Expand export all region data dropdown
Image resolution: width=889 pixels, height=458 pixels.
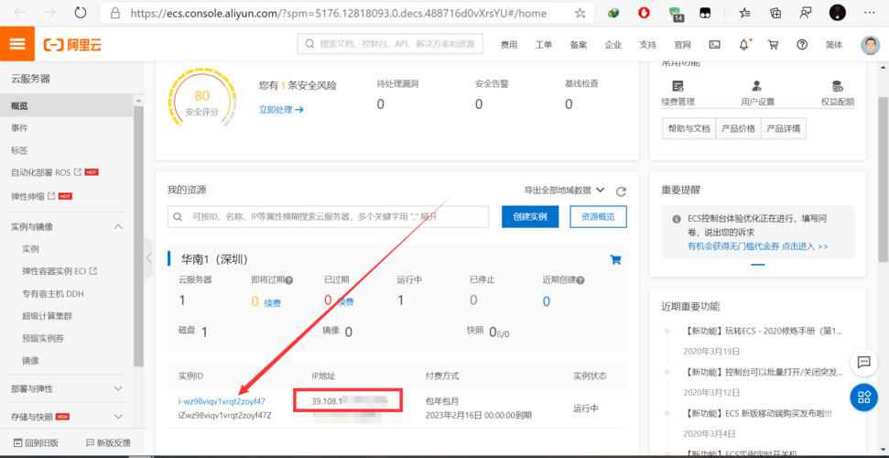(x=565, y=191)
